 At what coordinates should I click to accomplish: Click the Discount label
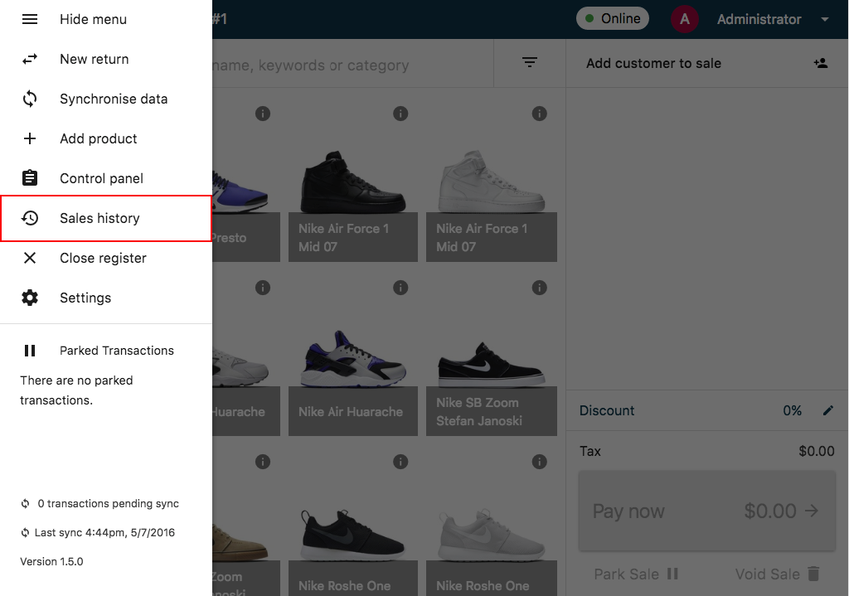coord(606,410)
